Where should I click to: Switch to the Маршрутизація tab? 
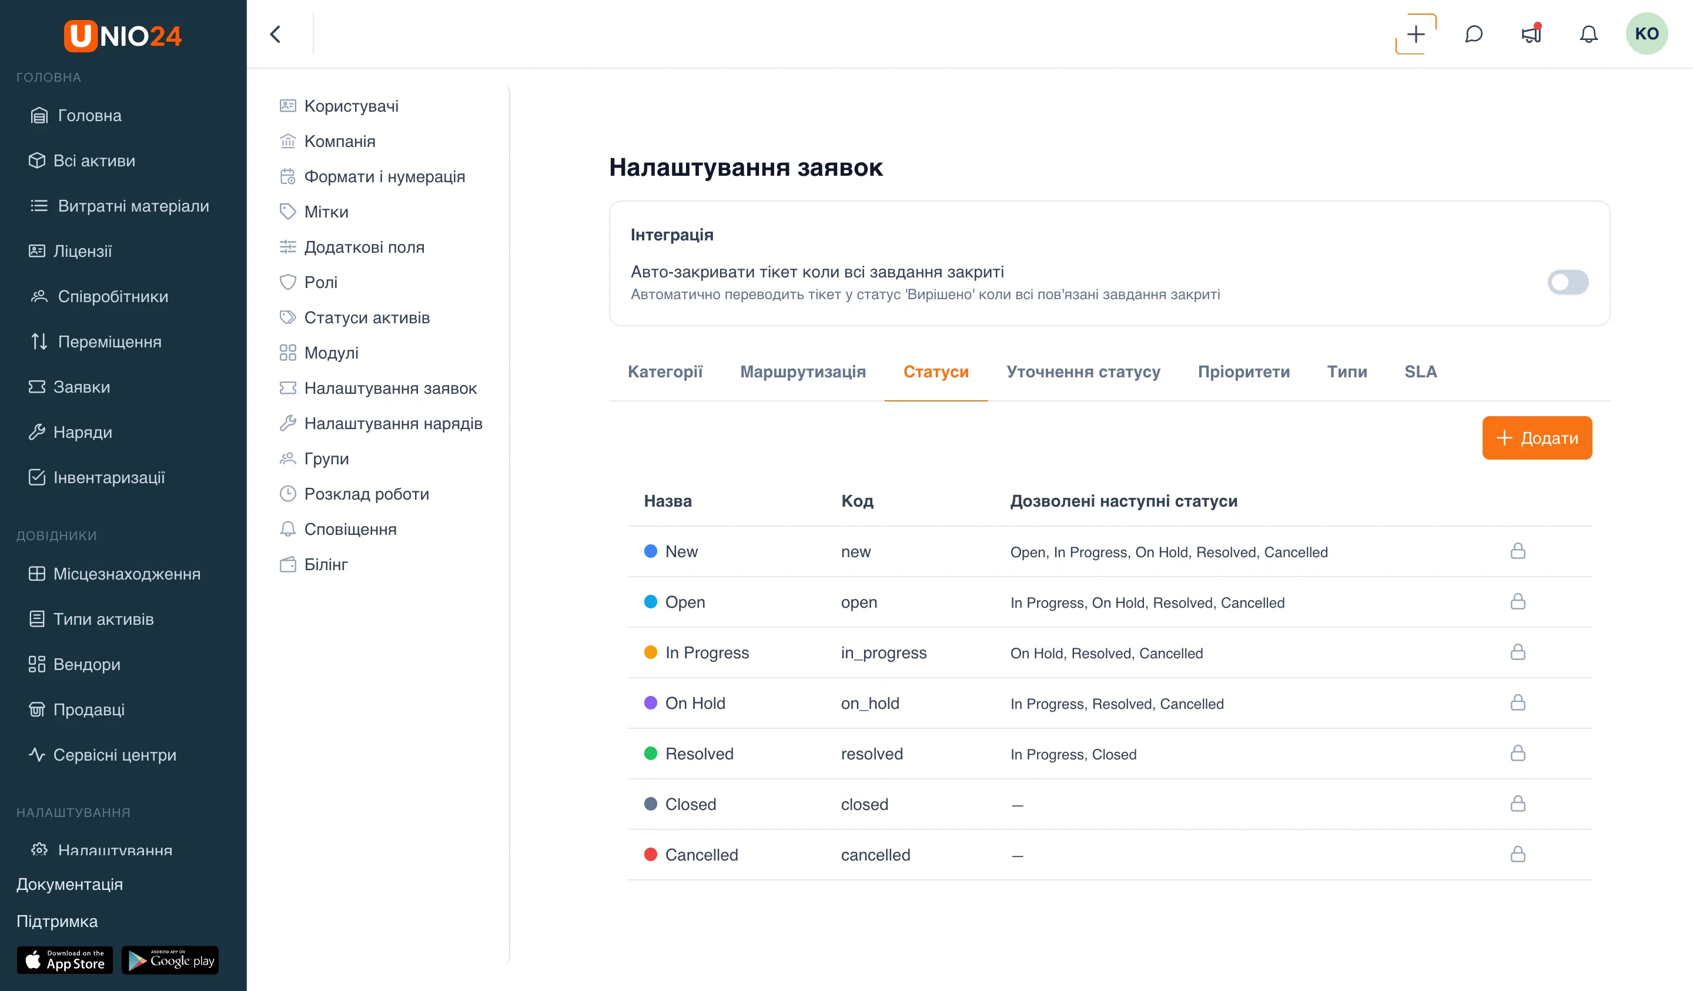point(803,371)
